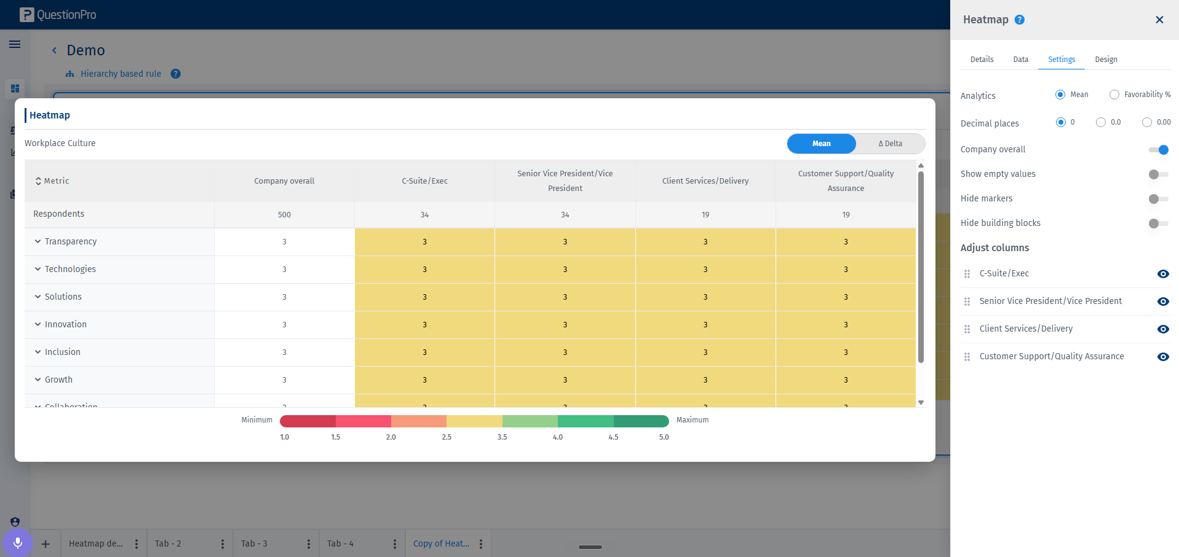Open options menu for Tab - 3
Viewport: 1179px width, 557px height.
(x=309, y=544)
